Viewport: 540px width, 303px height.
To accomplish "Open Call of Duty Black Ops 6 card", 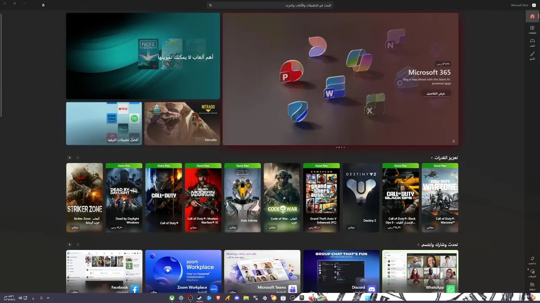I will pyautogui.click(x=400, y=197).
